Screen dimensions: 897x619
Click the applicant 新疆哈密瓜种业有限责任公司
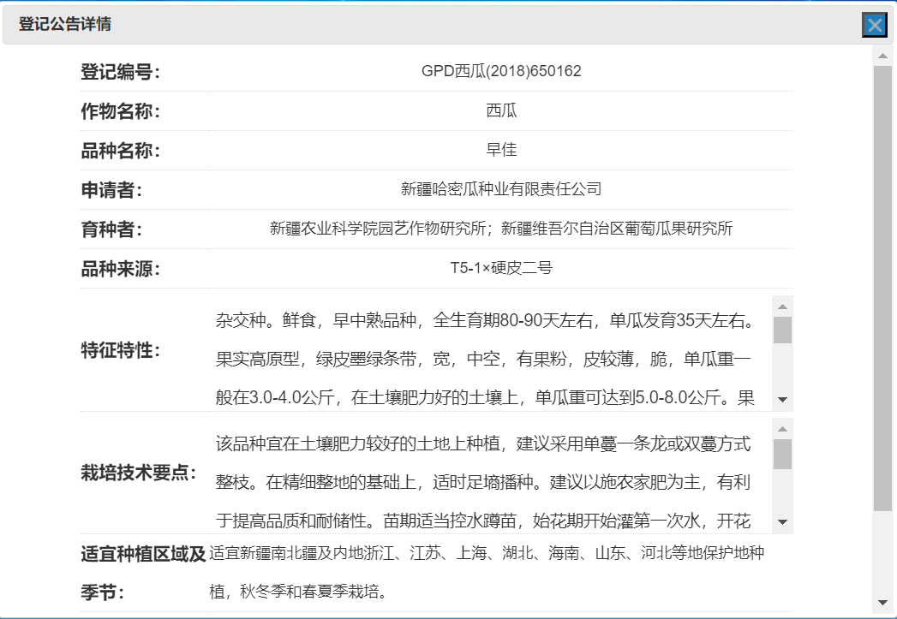click(501, 189)
